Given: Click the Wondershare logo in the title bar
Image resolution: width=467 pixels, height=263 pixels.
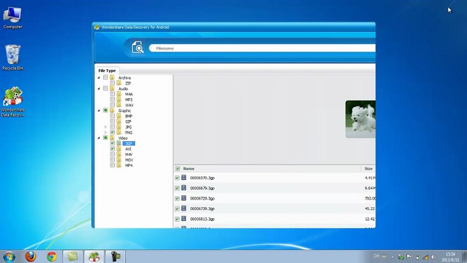Looking at the screenshot, I should [x=97, y=27].
